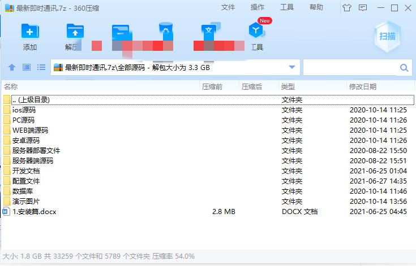The width and height of the screenshot is (416, 266).
Task: Go up one level with the up arrow
Action: point(12,67)
